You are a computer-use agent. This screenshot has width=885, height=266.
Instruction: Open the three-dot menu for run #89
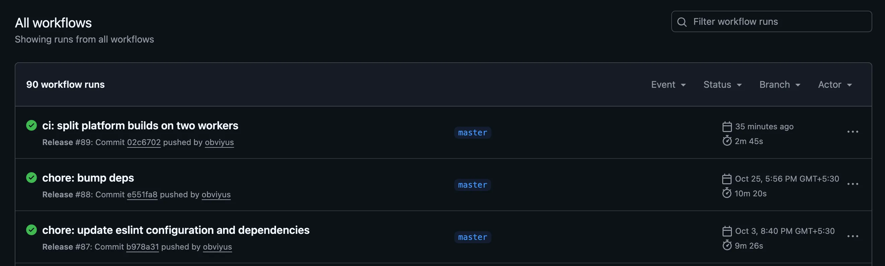click(853, 132)
